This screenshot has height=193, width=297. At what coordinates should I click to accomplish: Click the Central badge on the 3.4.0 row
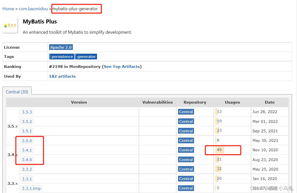(x=186, y=159)
